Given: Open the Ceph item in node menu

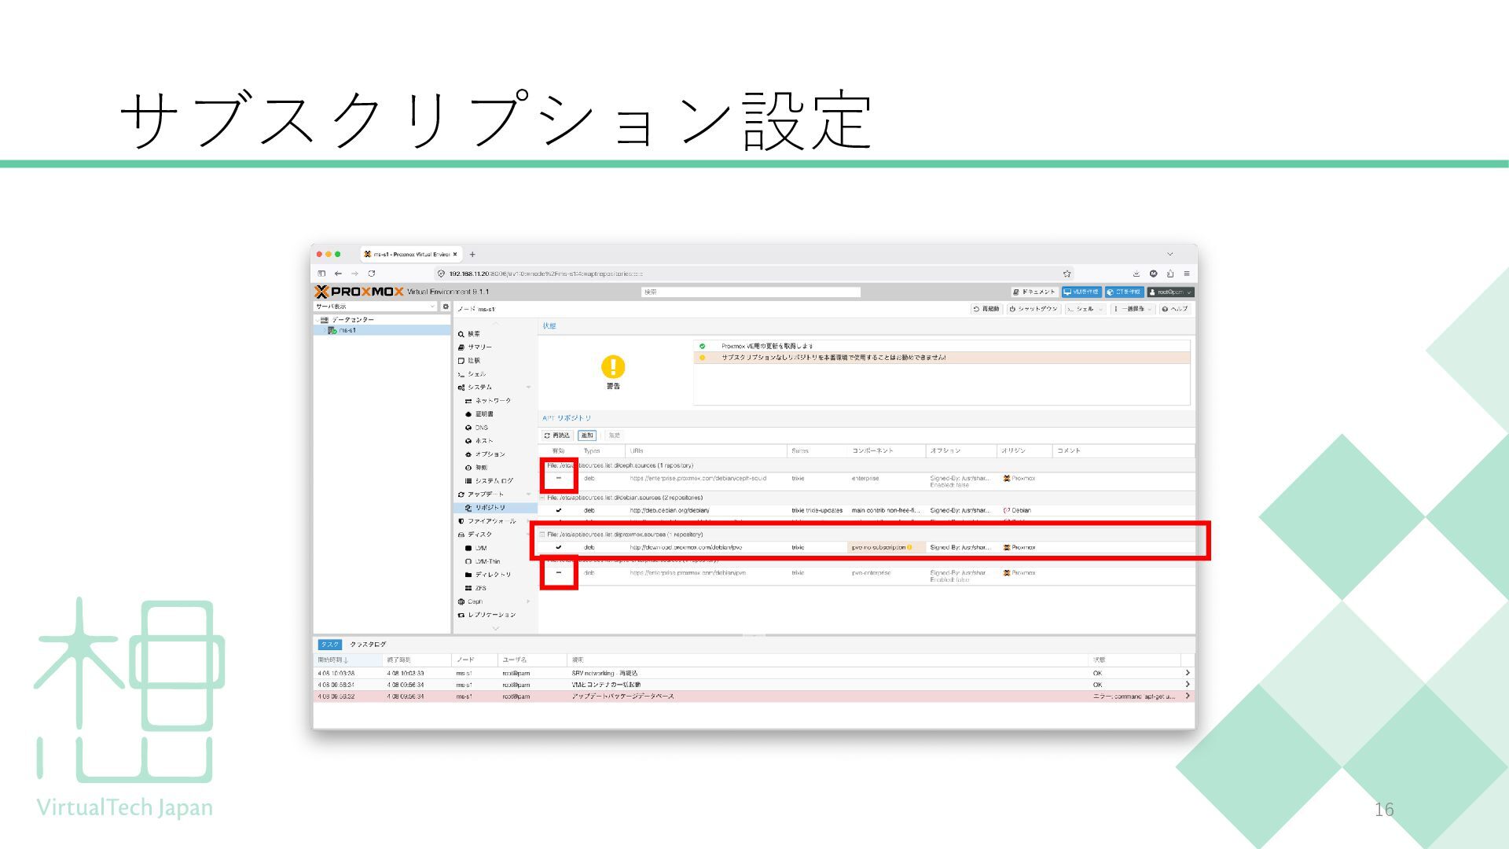Looking at the screenshot, I should (x=475, y=601).
